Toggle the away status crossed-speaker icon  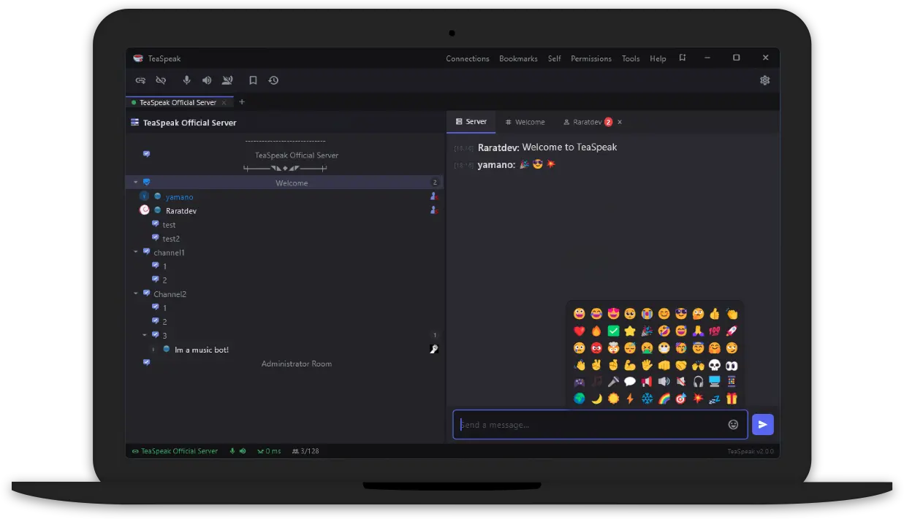[x=227, y=80]
